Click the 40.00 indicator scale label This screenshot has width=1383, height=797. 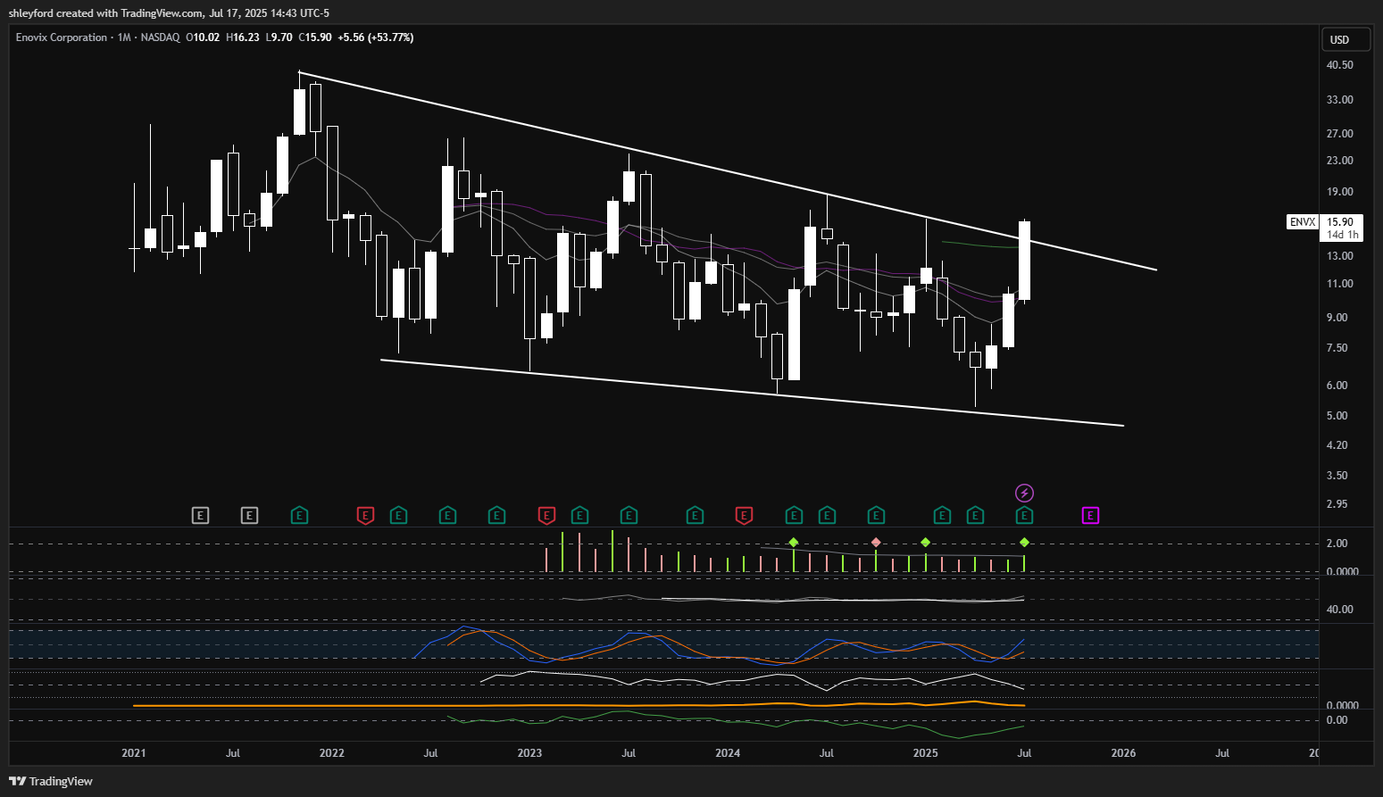click(1339, 610)
